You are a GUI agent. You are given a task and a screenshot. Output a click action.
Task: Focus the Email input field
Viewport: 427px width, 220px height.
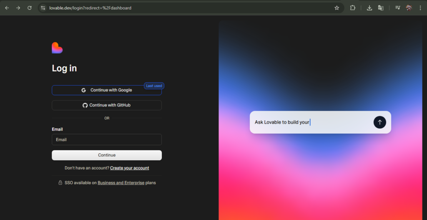tap(107, 139)
